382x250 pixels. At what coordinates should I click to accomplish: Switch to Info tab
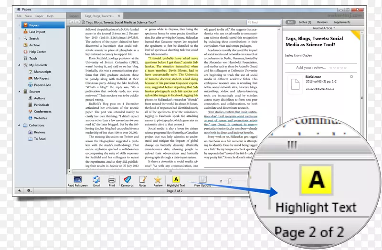290,22
